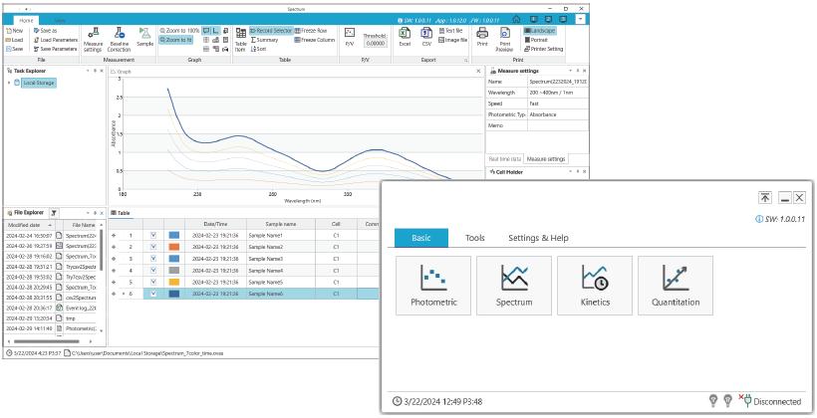817x418 pixels.
Task: Export data to CSV
Action: [x=426, y=37]
